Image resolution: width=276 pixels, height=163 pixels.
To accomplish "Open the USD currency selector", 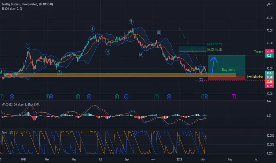I will 270,4.
